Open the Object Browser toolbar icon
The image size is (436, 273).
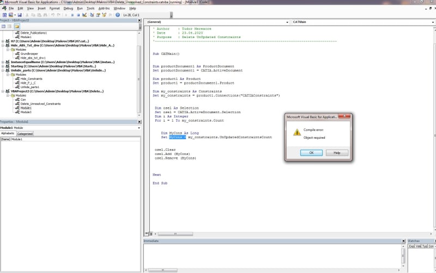point(104,15)
